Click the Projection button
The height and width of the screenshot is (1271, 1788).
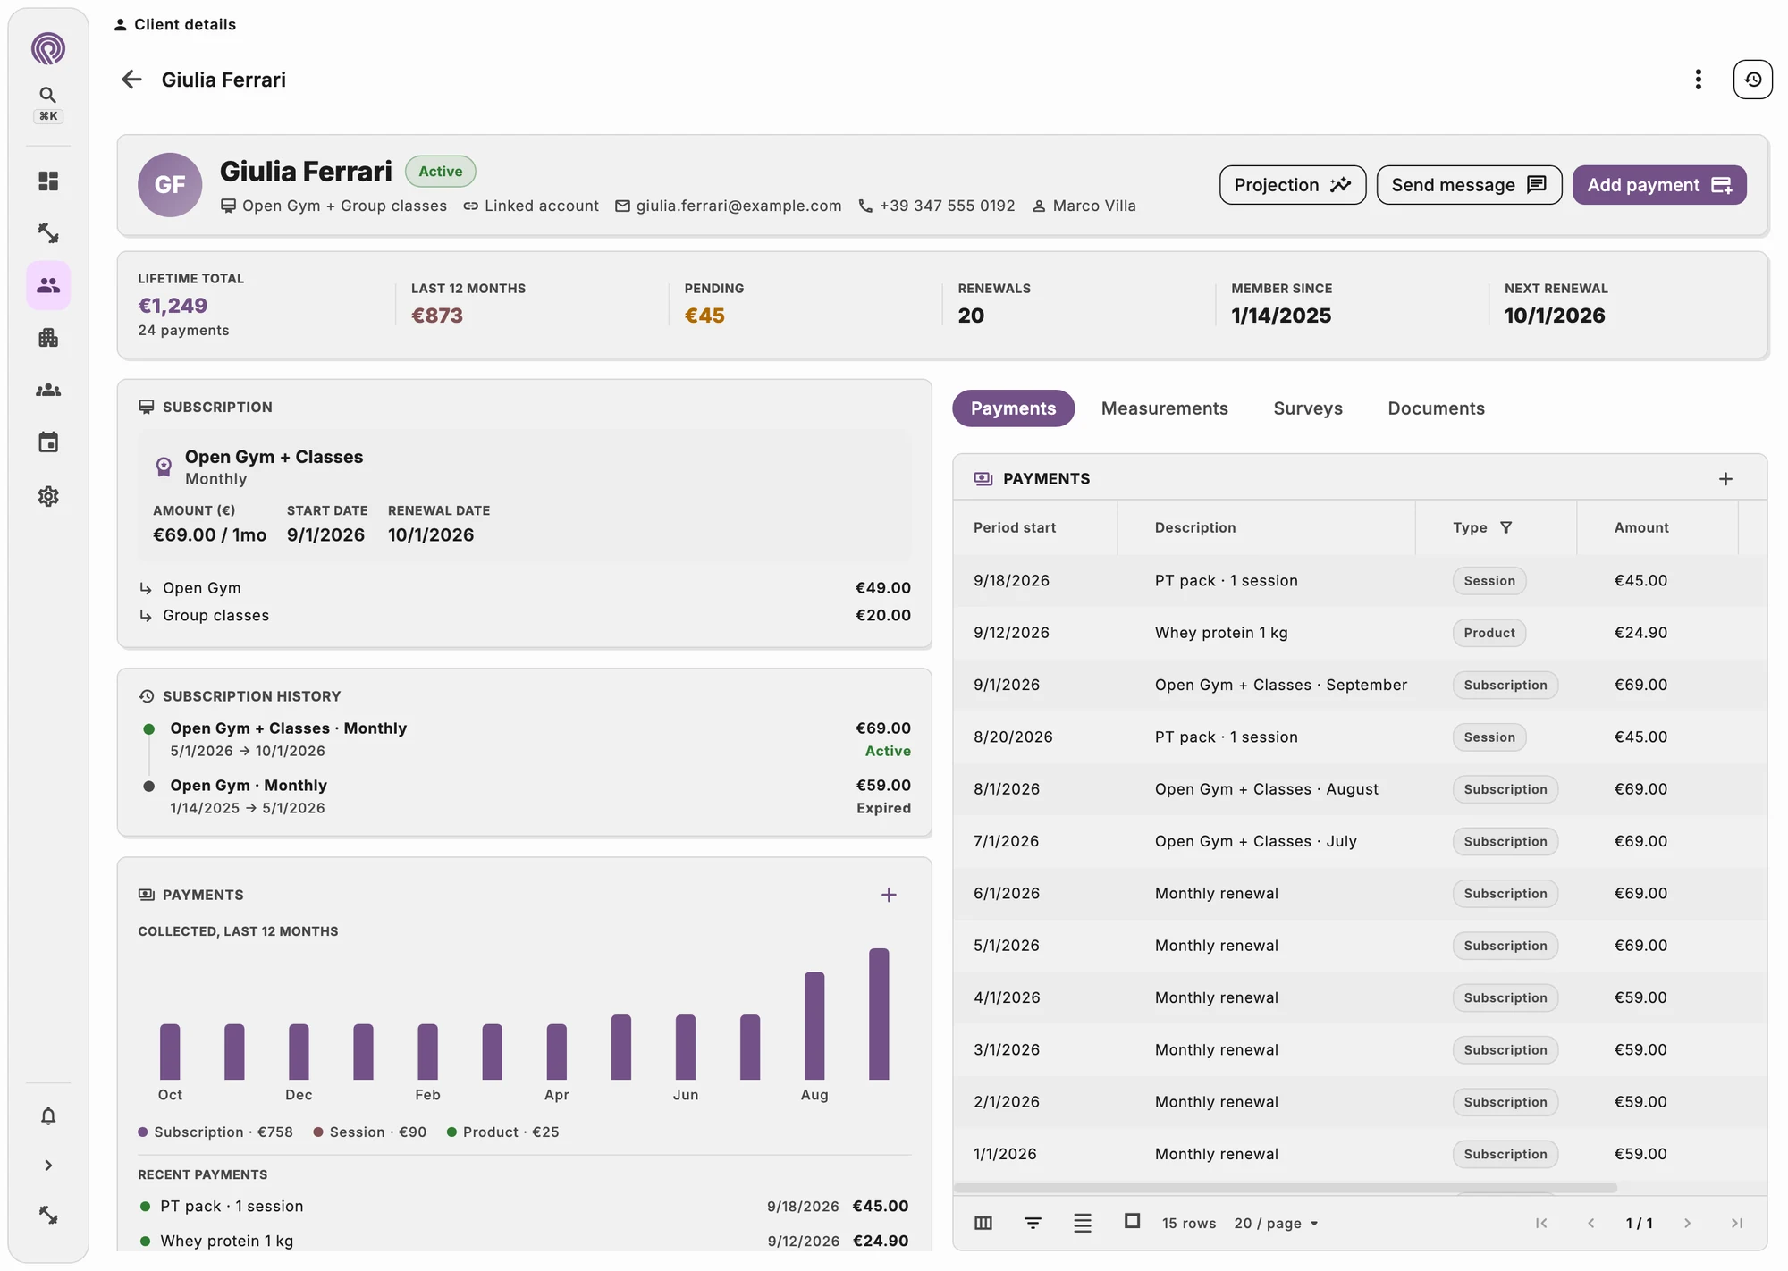[1293, 185]
